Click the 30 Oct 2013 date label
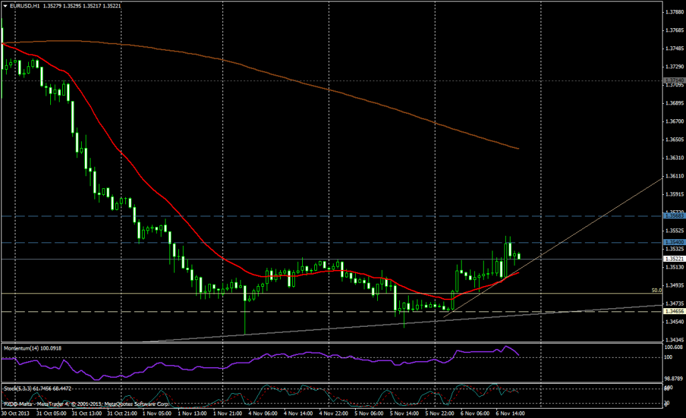The image size is (686, 418). click(16, 413)
